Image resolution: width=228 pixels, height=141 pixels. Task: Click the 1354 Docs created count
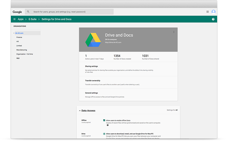pyautogui.click(x=117, y=56)
